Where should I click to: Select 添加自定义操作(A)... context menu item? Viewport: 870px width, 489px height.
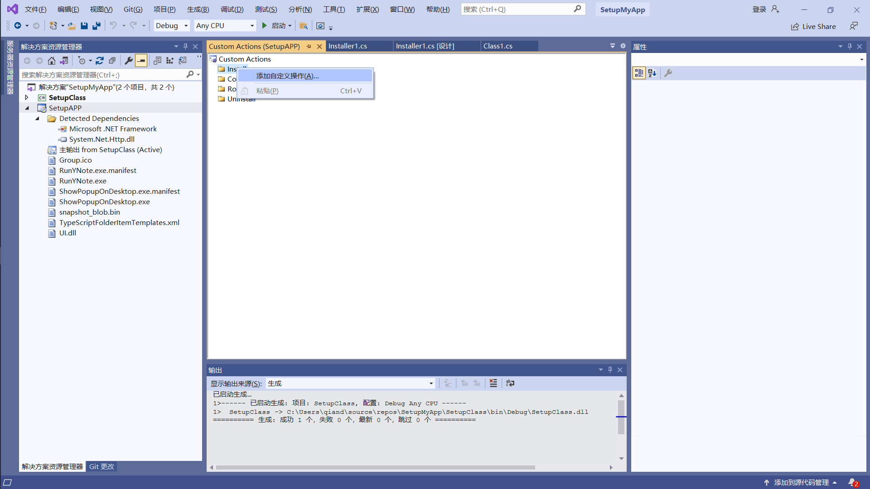287,76
